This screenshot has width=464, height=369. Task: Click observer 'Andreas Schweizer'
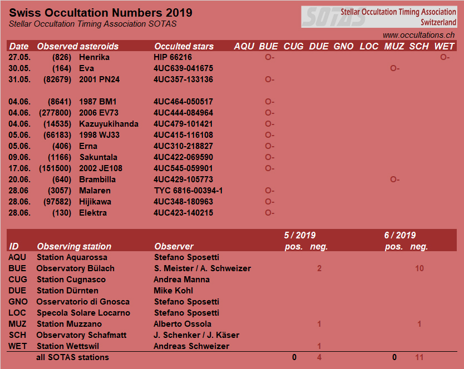pyautogui.click(x=191, y=346)
